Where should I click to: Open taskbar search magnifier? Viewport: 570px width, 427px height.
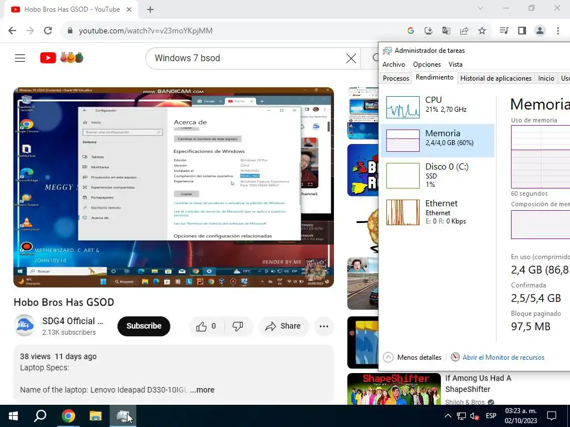(40, 416)
